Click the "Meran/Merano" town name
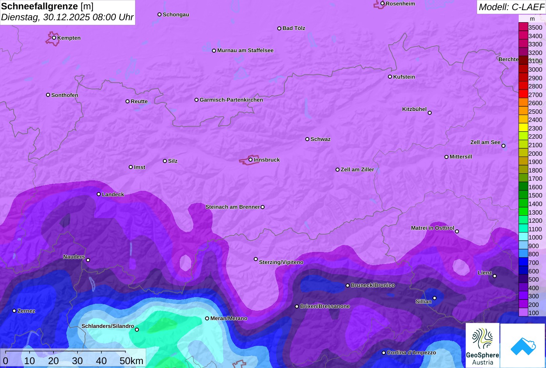 [x=229, y=319]
